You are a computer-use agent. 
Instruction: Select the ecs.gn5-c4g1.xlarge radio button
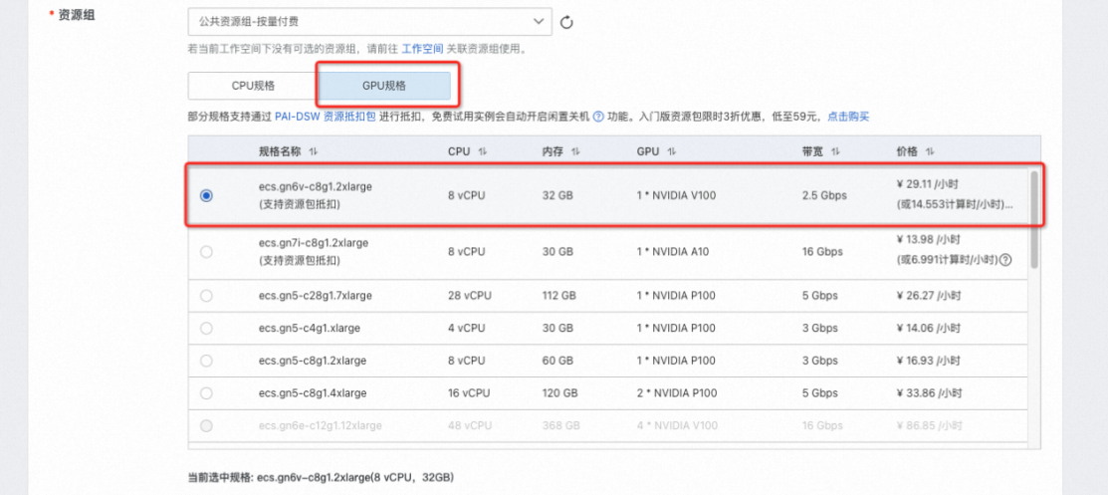click(206, 328)
